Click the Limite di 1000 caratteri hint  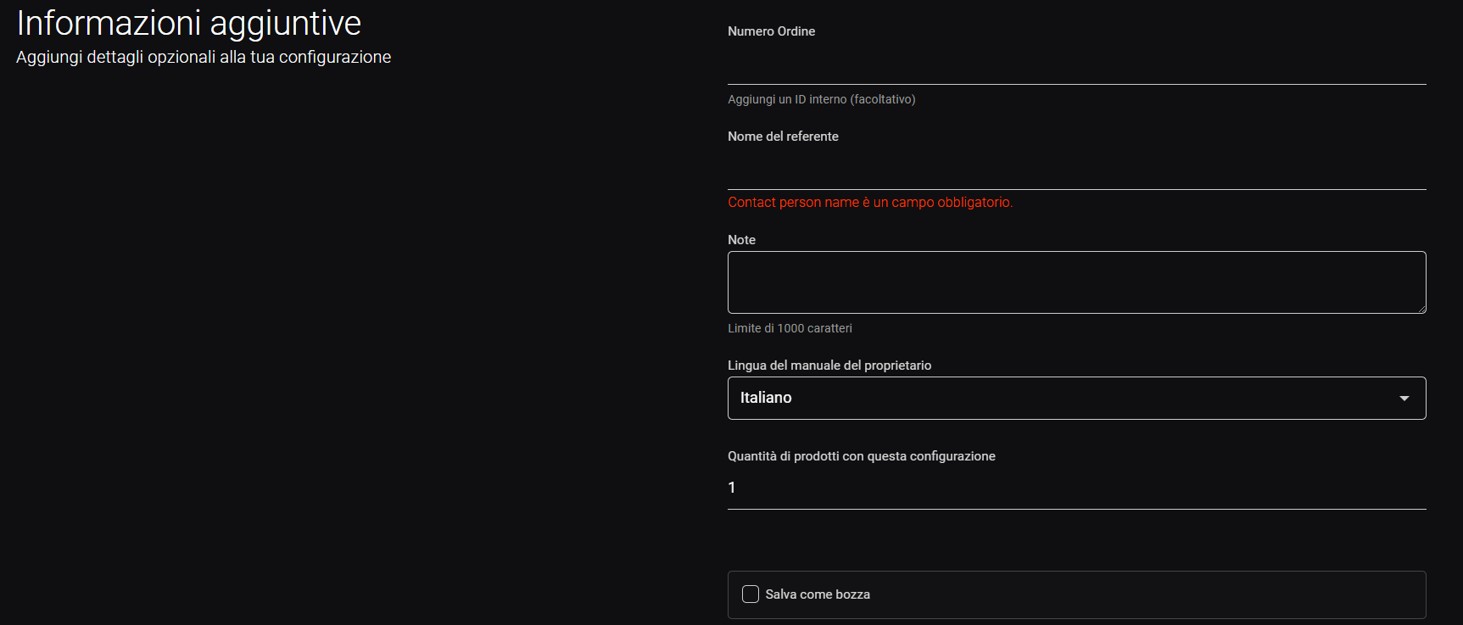(x=790, y=328)
